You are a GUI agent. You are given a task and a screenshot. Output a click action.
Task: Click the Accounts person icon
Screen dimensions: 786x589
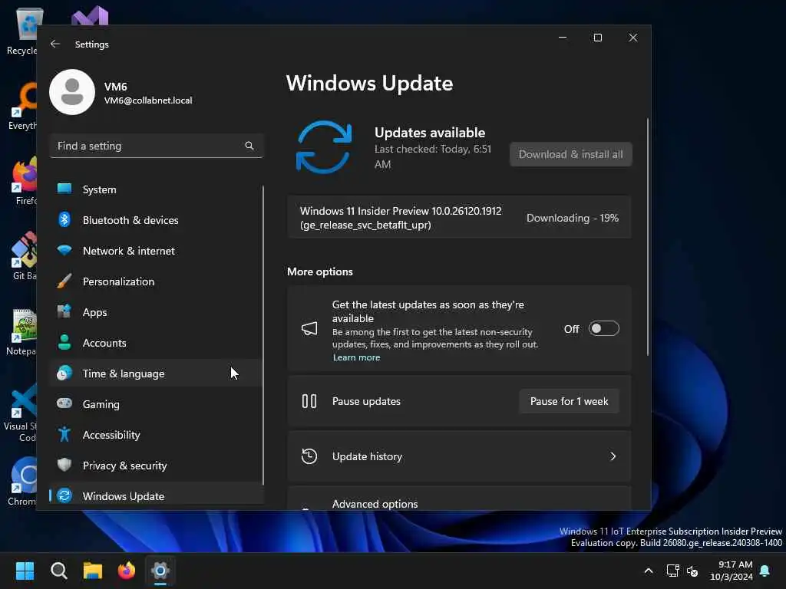pyautogui.click(x=64, y=342)
